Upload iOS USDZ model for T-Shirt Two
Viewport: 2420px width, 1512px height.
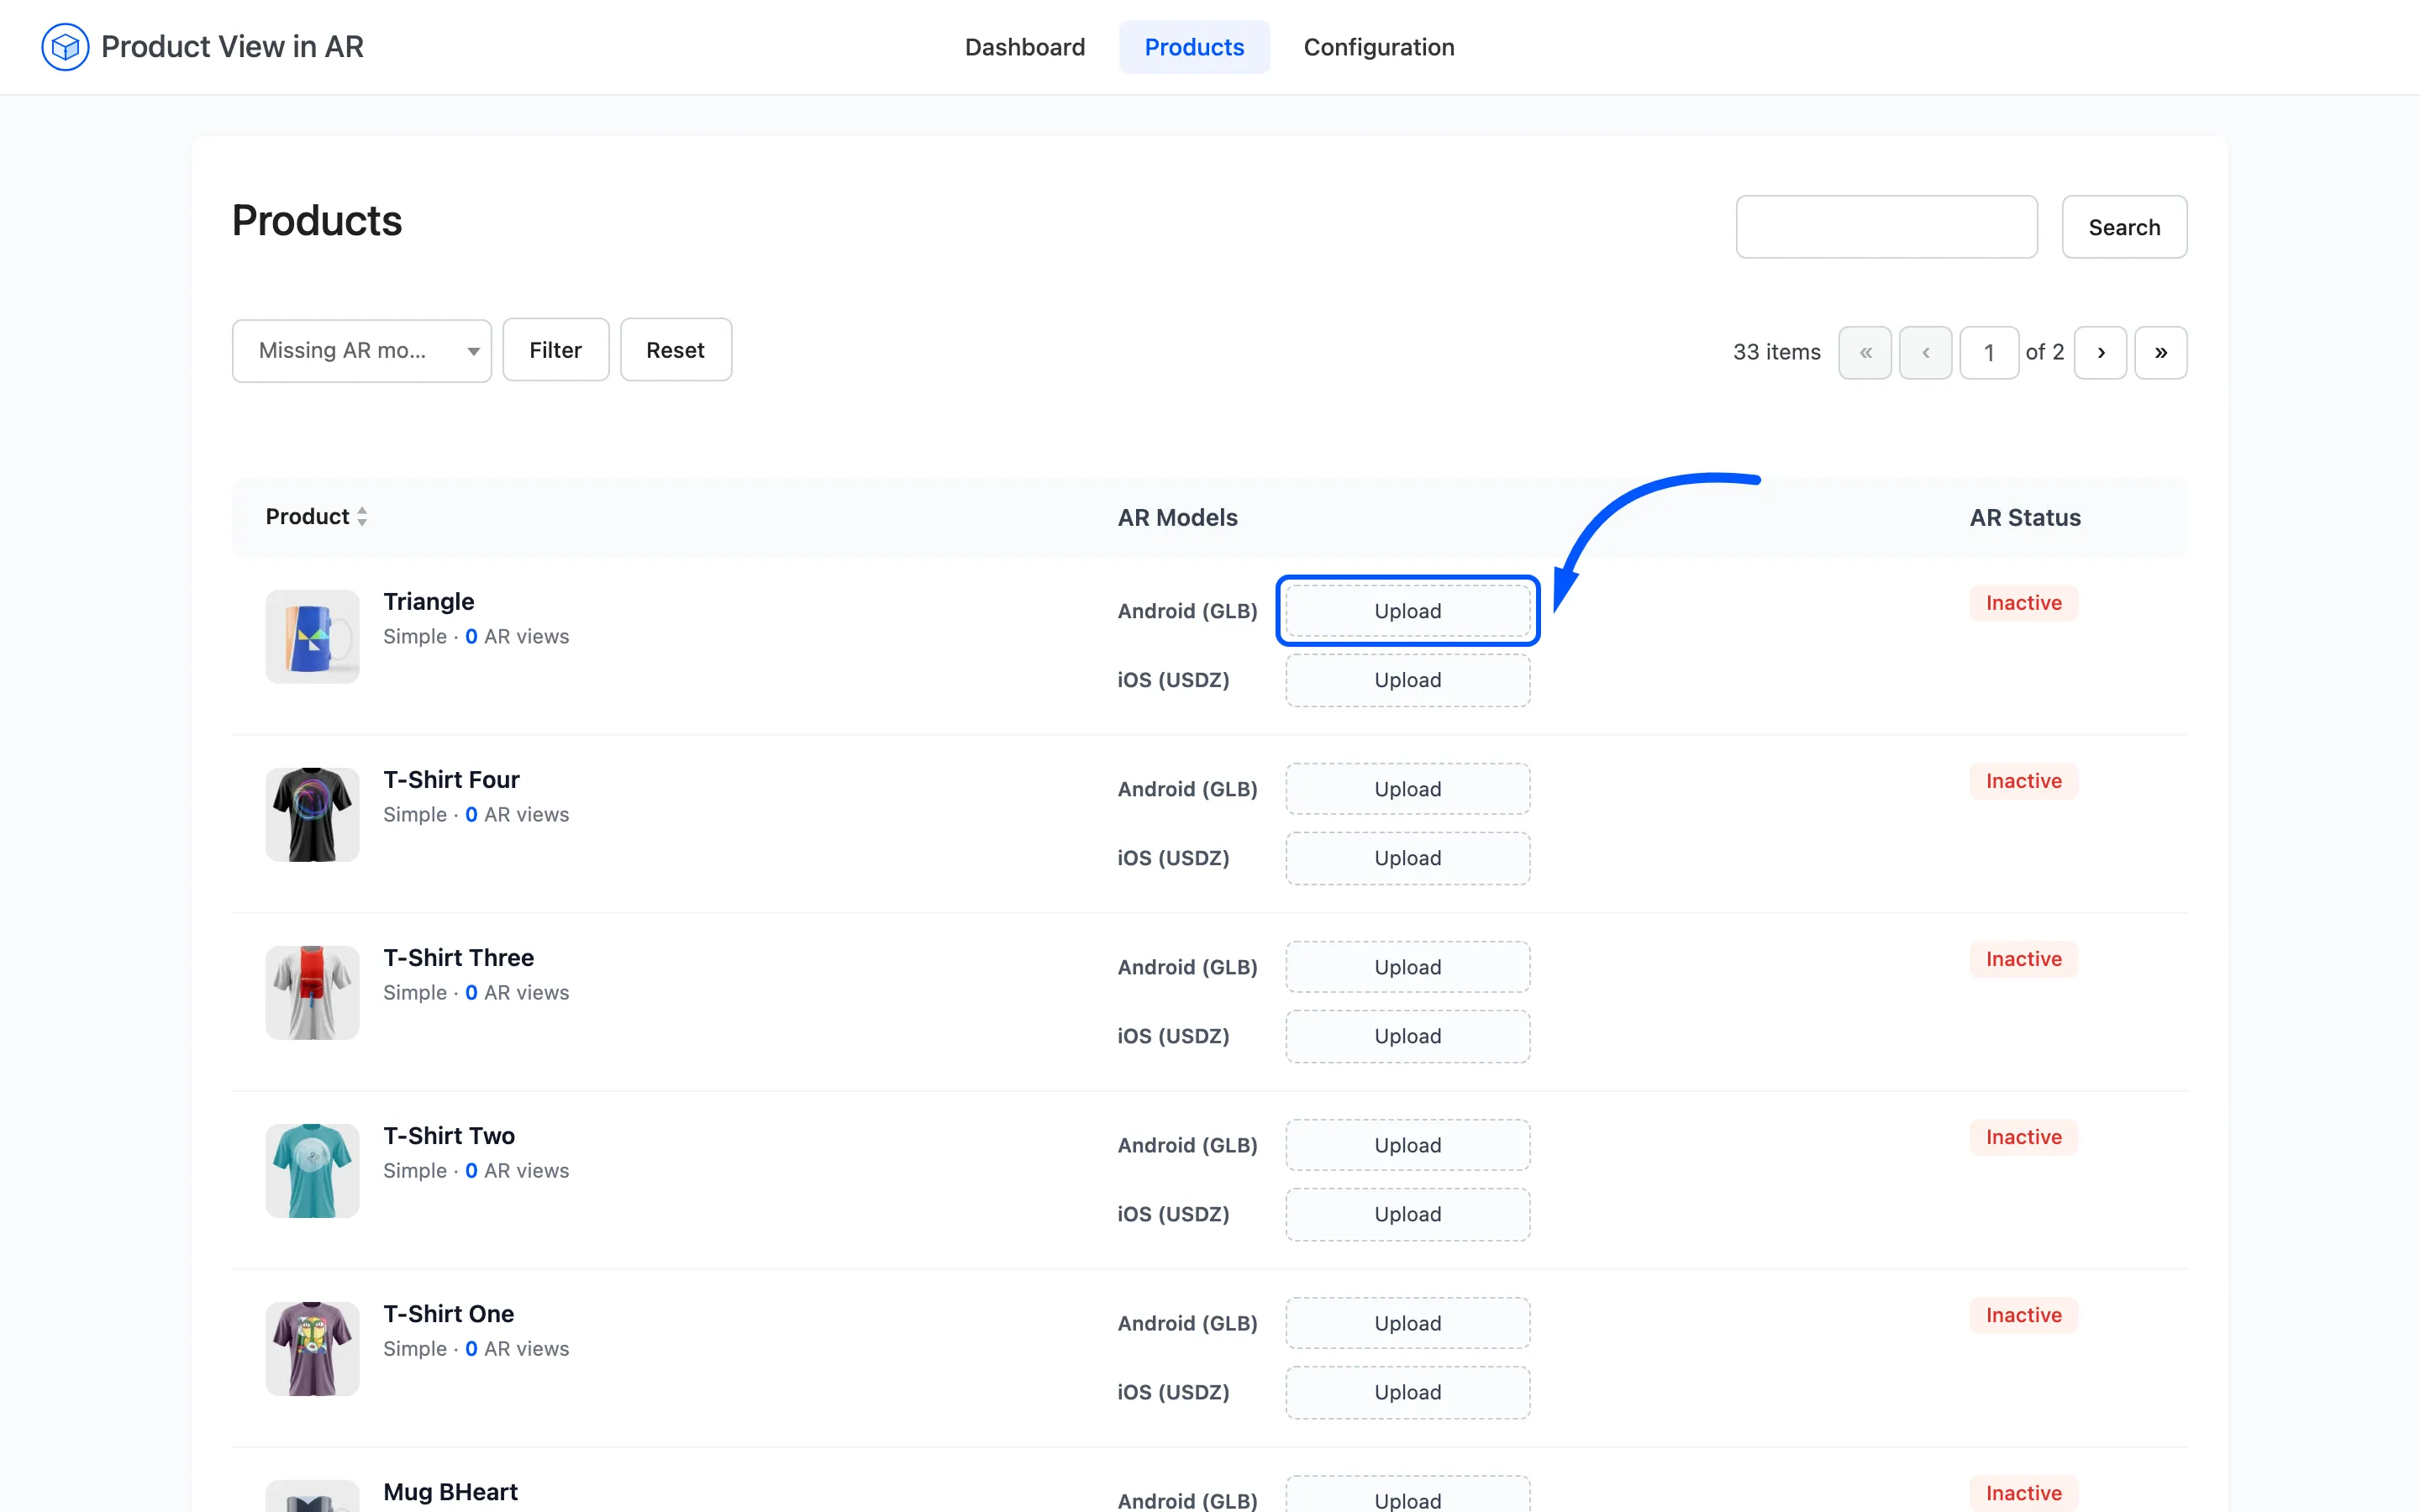1407,1214
